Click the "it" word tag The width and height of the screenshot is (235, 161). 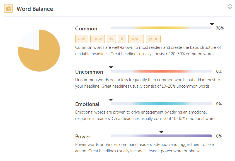tap(122, 39)
